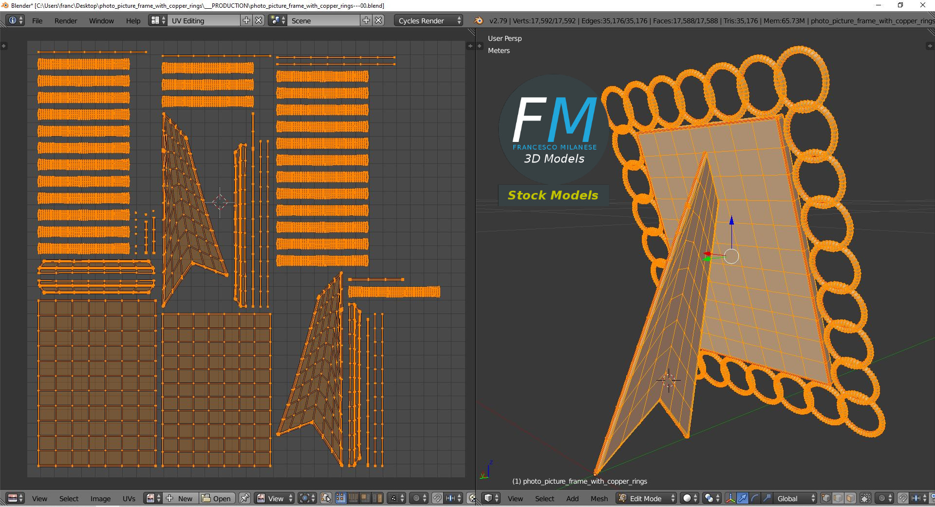Switch to mesh face select mode
935x507 pixels.
(x=850, y=498)
